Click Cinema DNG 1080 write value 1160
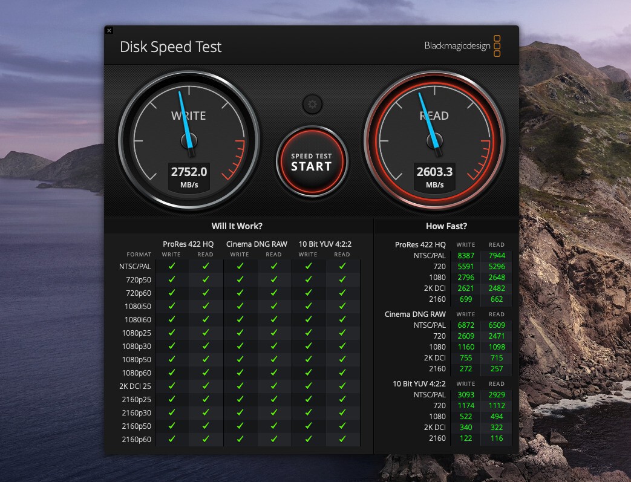 coord(466,347)
